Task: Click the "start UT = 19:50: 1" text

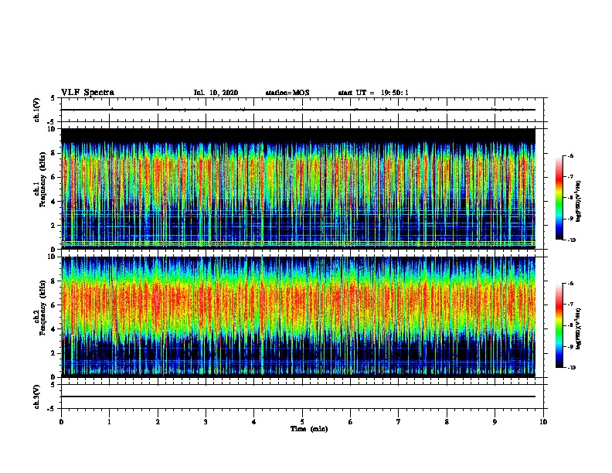Action: tap(373, 93)
